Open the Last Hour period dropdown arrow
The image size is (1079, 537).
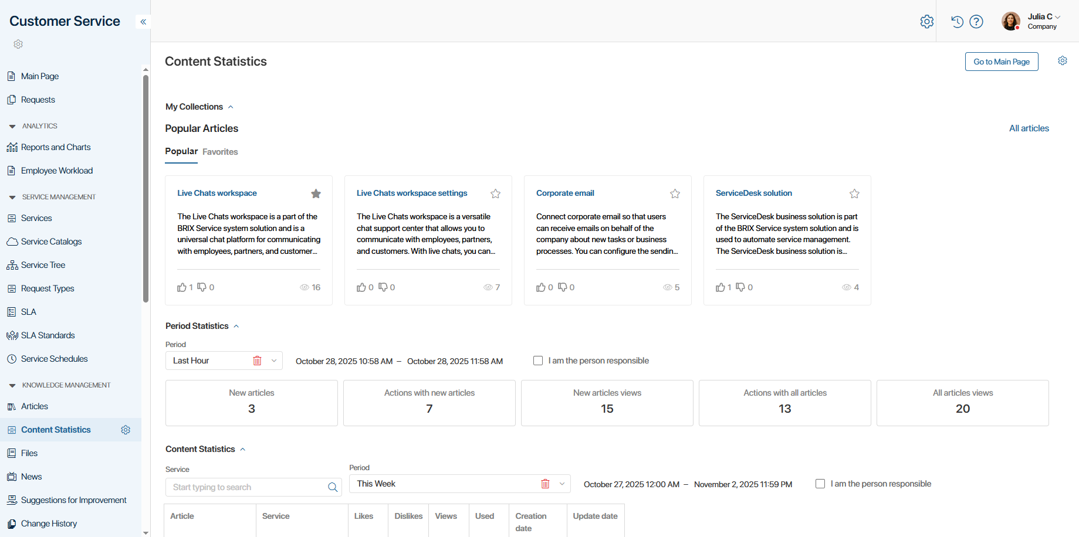point(274,361)
